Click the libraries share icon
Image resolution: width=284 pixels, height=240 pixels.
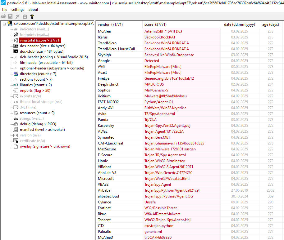(16, 85)
